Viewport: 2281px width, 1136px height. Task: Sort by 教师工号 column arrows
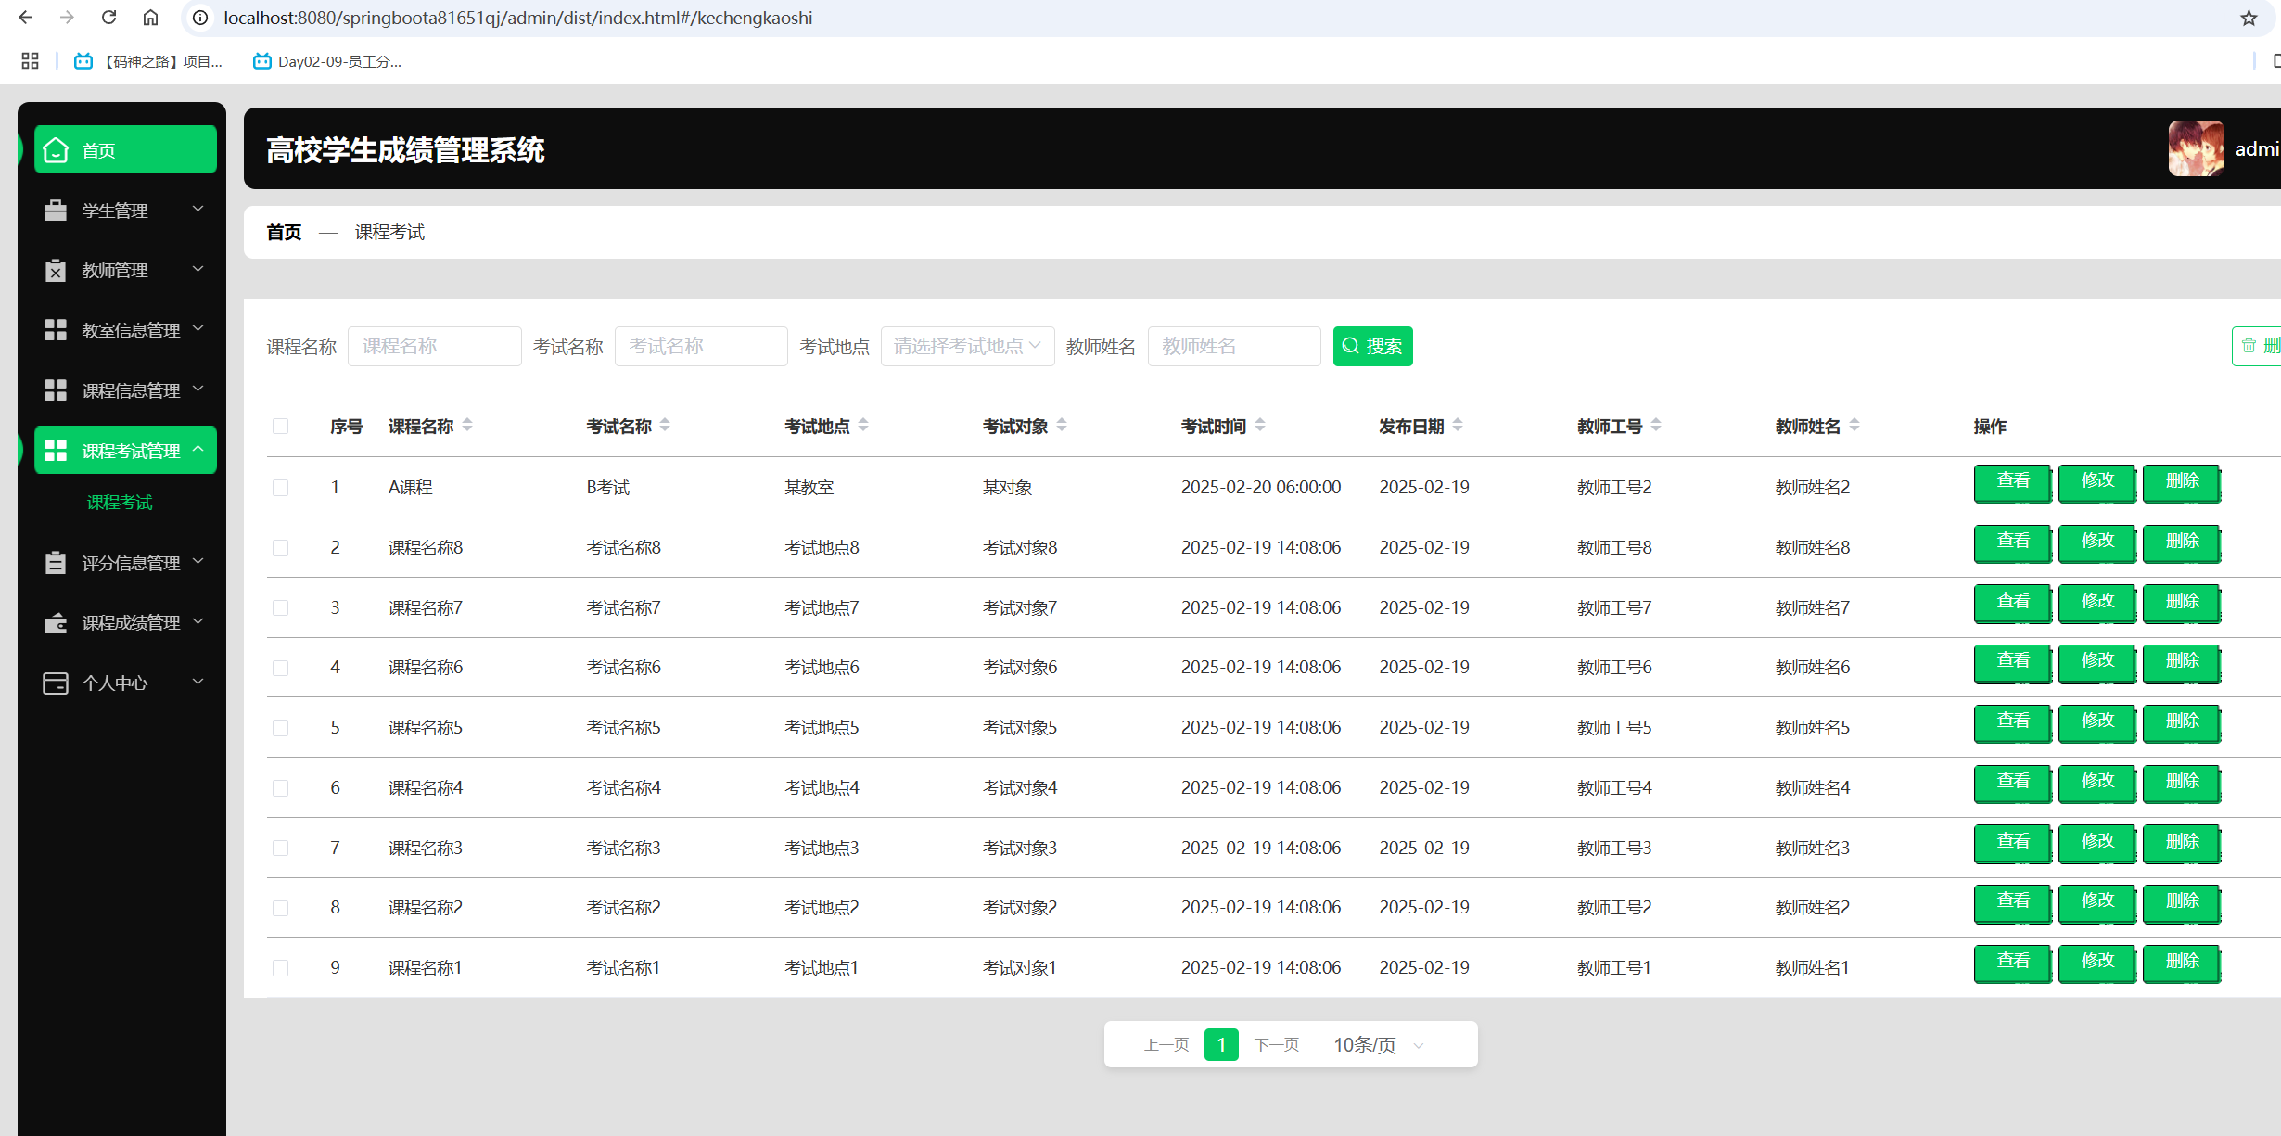click(1656, 425)
